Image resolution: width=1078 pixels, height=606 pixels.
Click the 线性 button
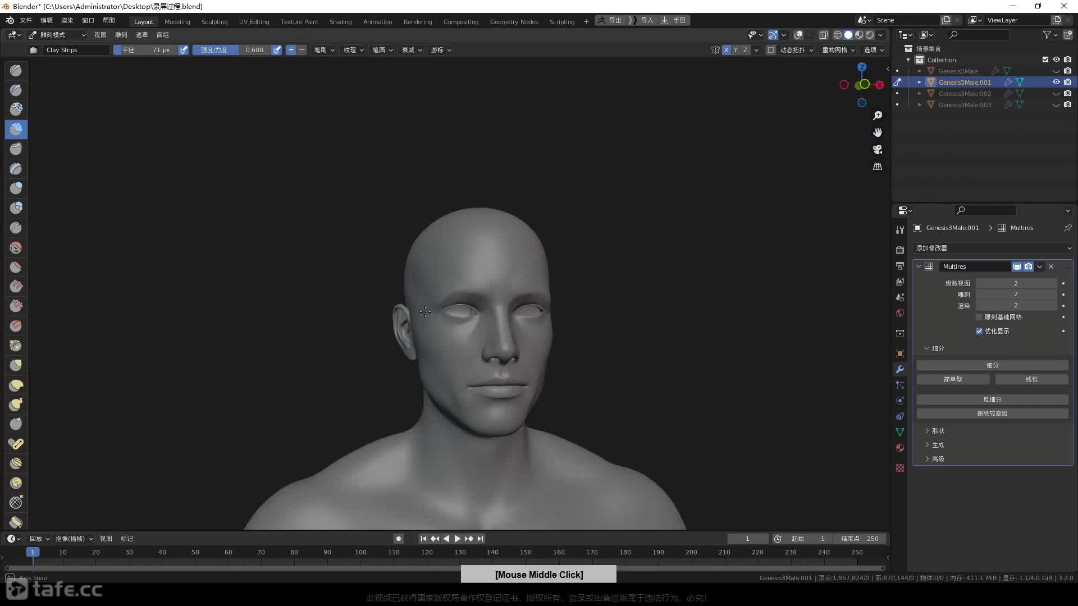pyautogui.click(x=1031, y=379)
